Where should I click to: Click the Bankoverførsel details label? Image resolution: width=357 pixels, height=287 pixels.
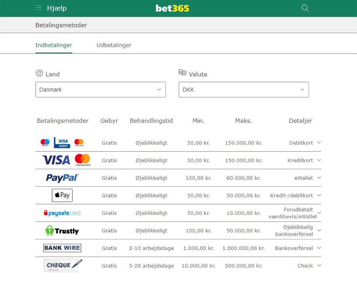[294, 248]
